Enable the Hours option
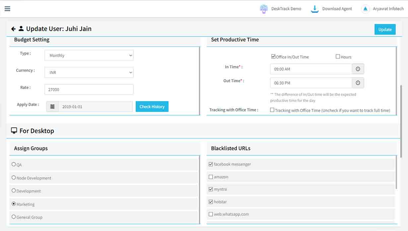 point(338,56)
